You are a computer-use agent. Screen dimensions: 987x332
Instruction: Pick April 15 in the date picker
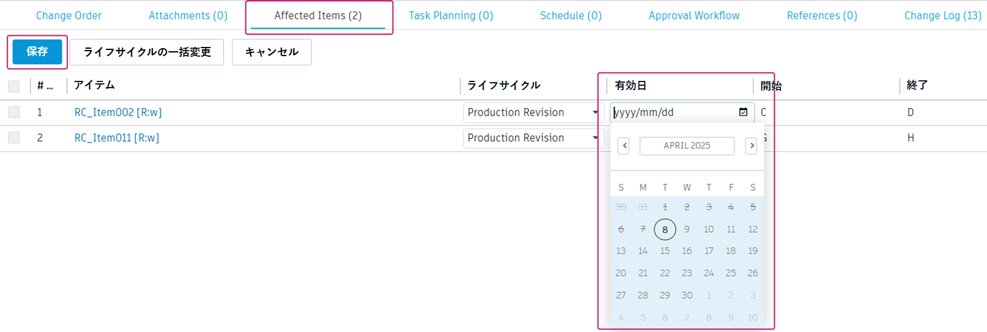pyautogui.click(x=665, y=251)
